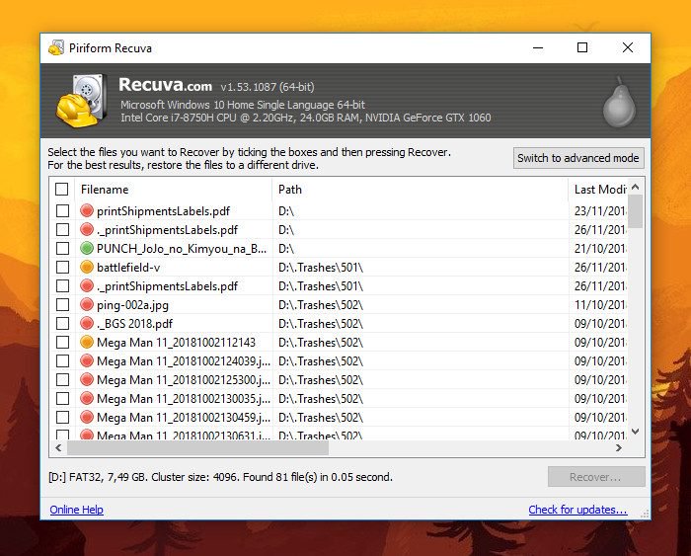The height and width of the screenshot is (556, 691).
Task: Click the vertical scrollbar thumb
Action: click(x=635, y=210)
